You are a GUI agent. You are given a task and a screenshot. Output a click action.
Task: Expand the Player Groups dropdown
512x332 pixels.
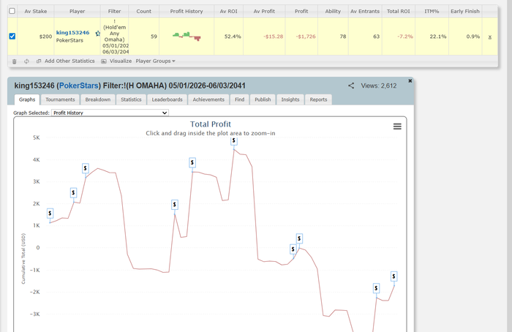pos(155,61)
